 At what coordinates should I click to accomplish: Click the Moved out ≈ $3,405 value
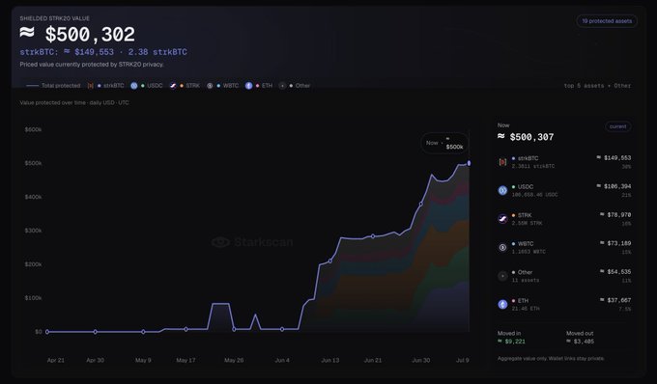581,342
